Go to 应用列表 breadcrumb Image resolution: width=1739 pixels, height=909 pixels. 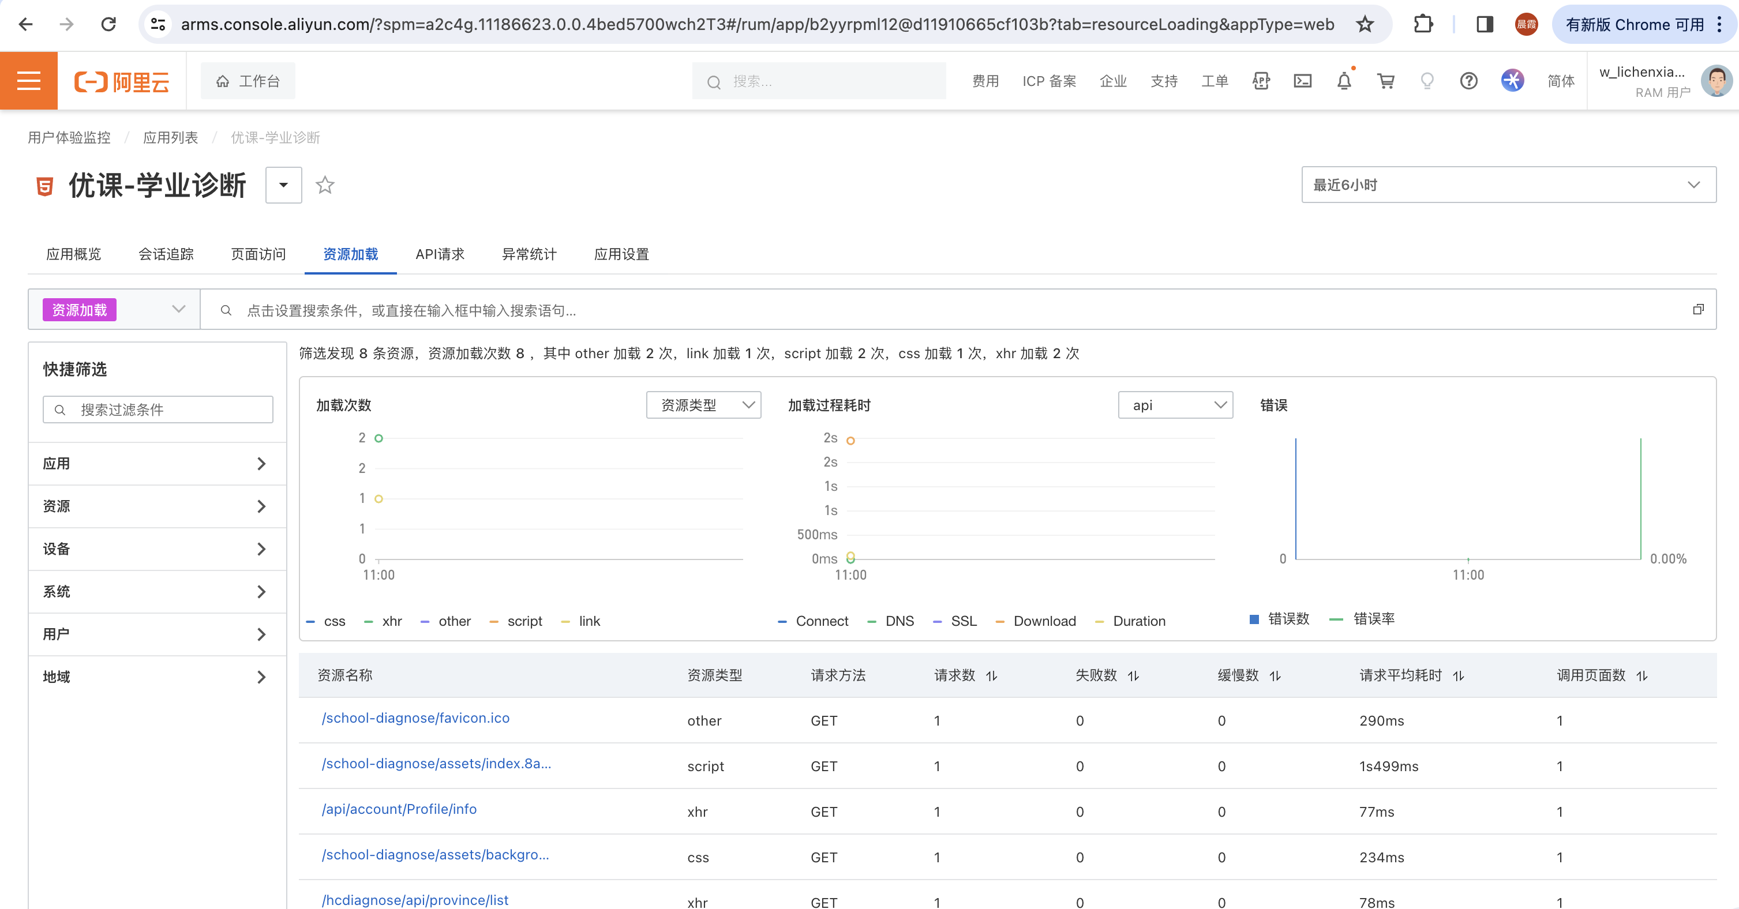(170, 138)
